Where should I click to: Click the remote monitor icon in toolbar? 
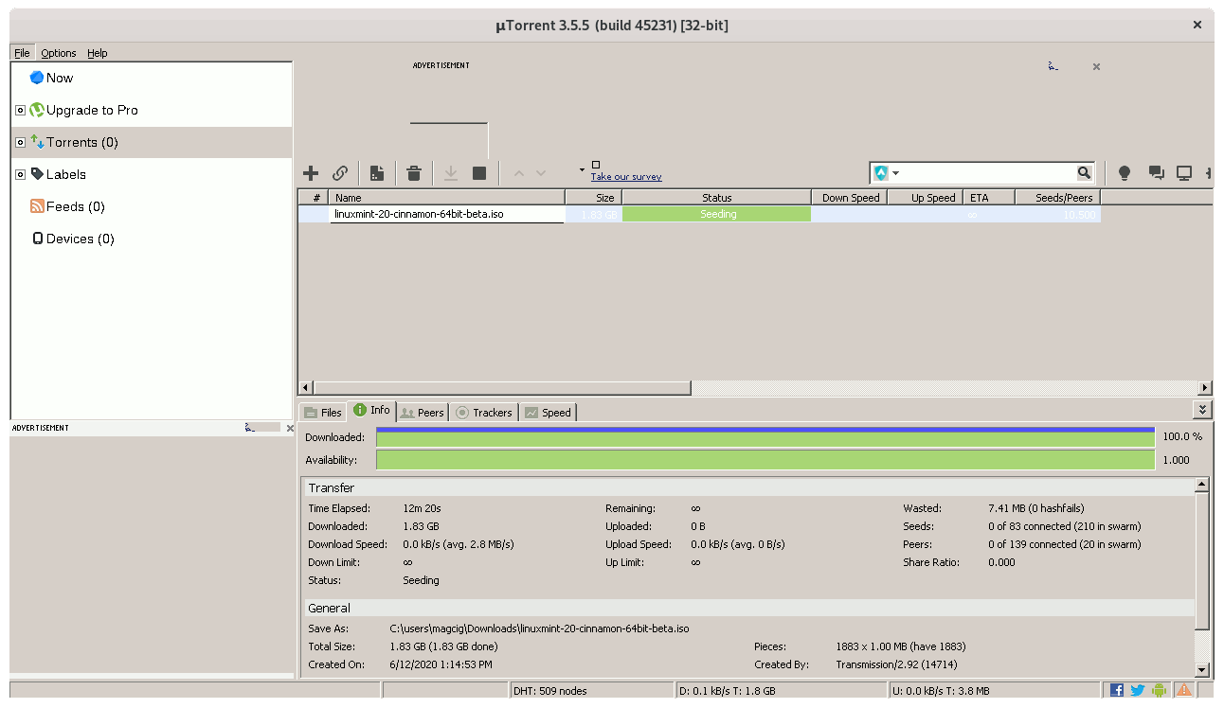pos(1184,173)
